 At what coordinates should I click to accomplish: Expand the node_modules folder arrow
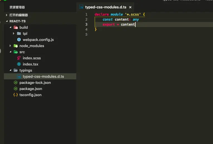coord(11,46)
